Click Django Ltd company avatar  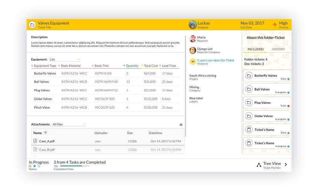tap(193, 50)
